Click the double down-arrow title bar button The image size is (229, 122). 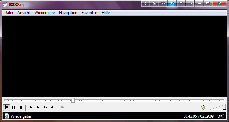point(146,3)
